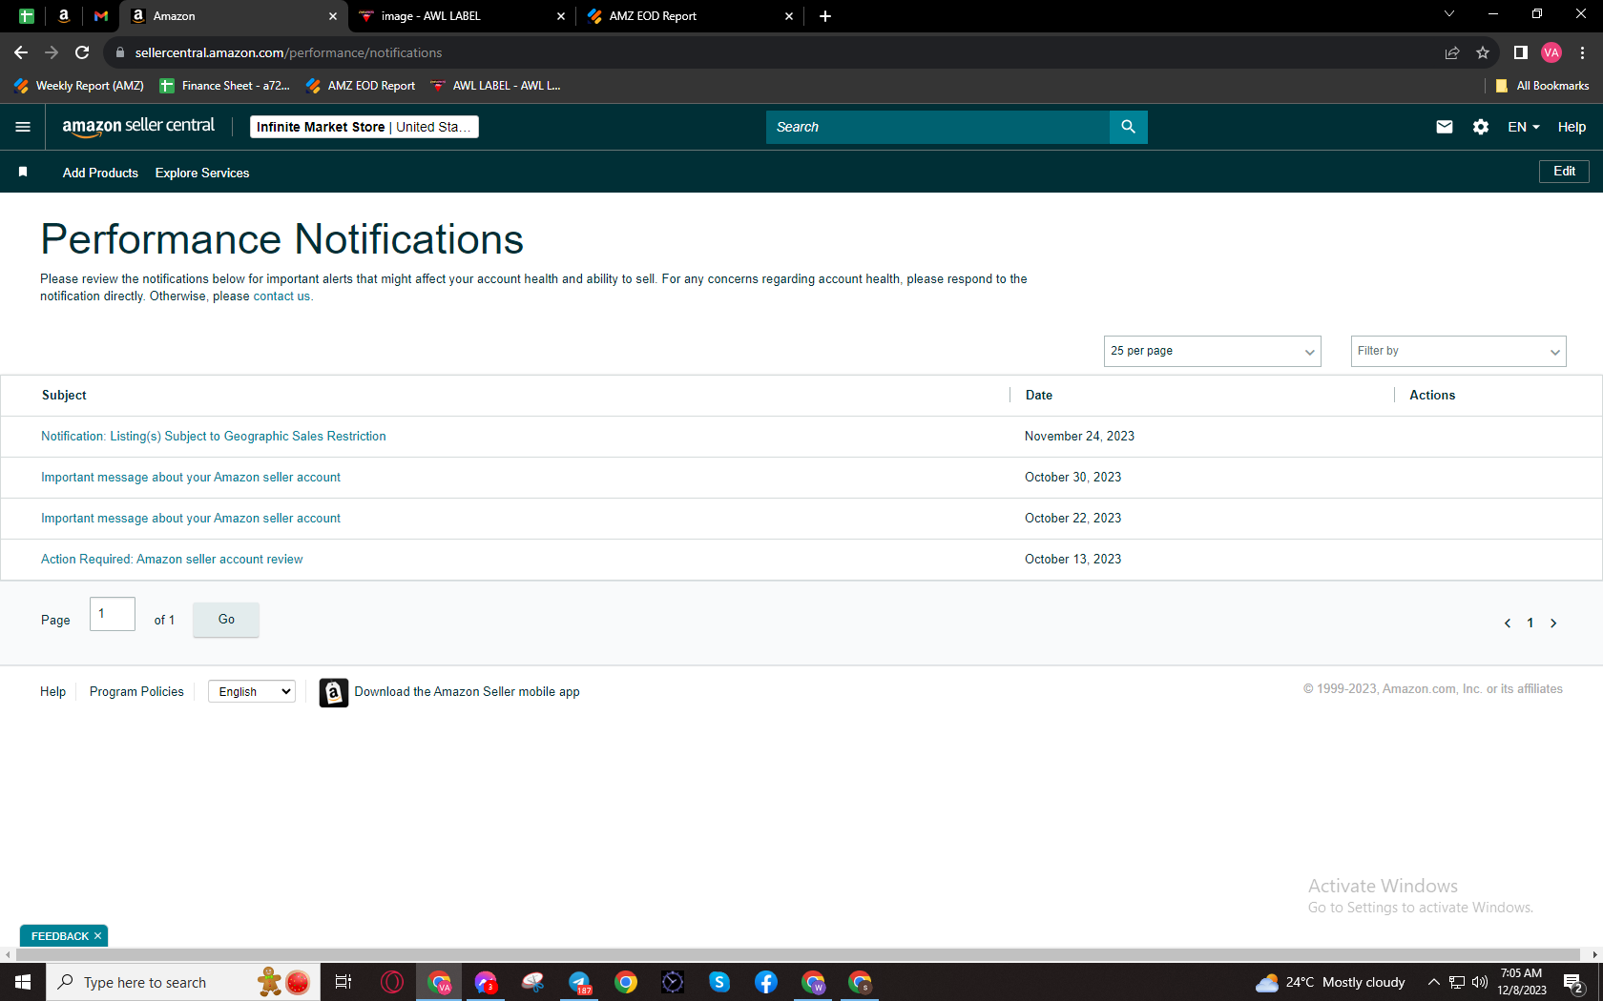Open a new browser tab
Image resolution: width=1603 pixels, height=1001 pixels.
tap(825, 16)
